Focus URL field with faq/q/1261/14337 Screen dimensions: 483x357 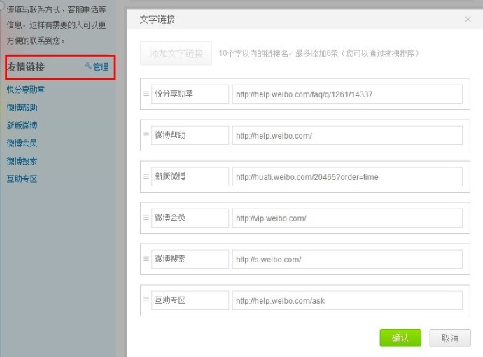pos(347,94)
